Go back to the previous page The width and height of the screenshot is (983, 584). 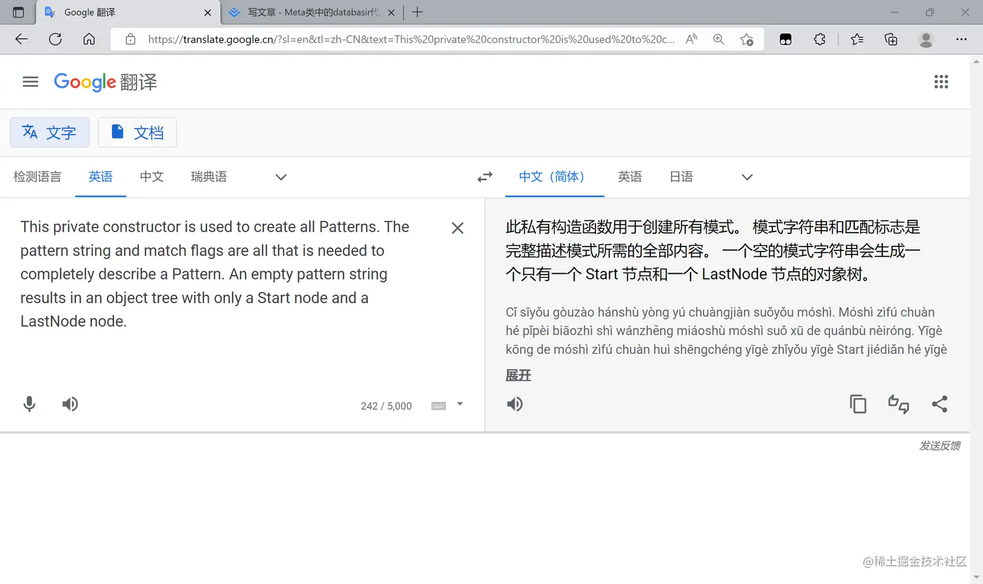point(21,39)
